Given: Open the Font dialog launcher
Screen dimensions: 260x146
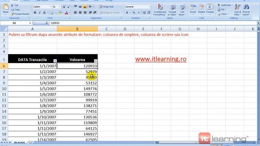Looking at the screenshot, I should [70, 18].
